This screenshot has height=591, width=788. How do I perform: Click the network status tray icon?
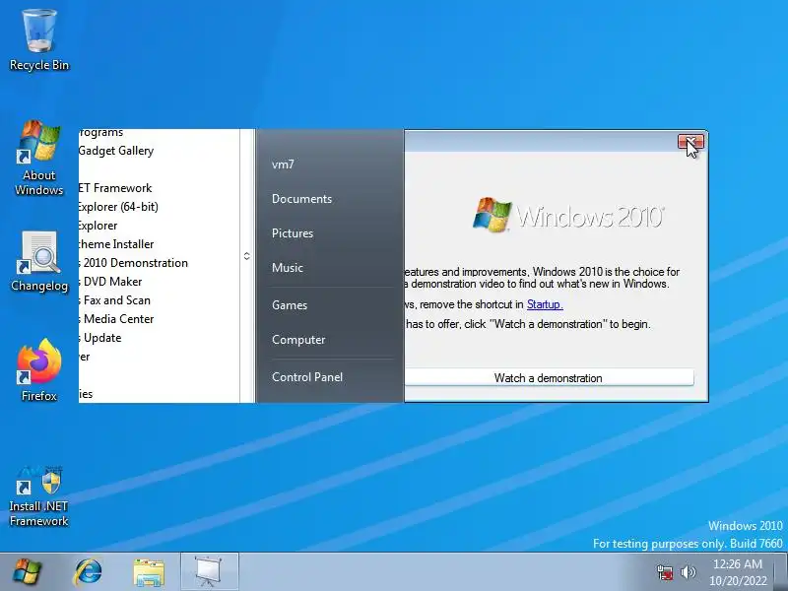point(664,572)
